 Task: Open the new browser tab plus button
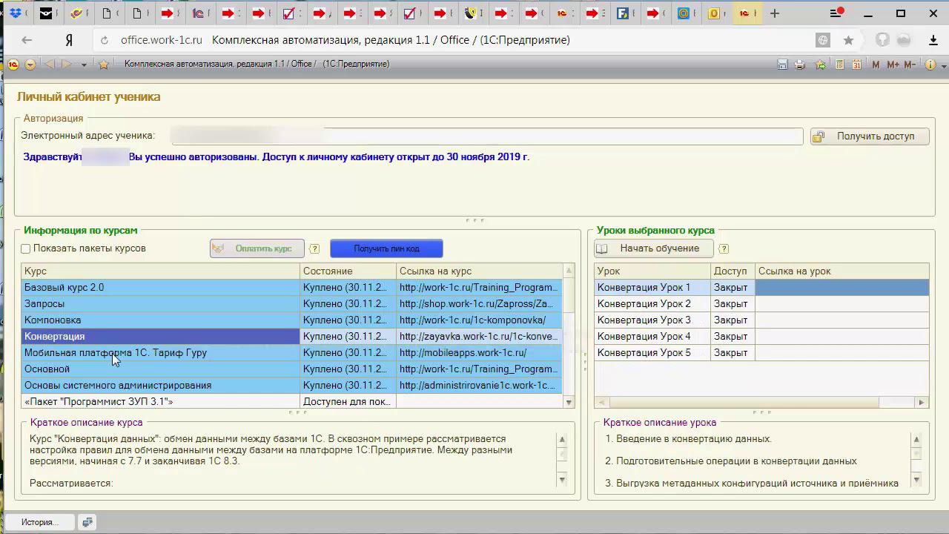[x=775, y=13]
